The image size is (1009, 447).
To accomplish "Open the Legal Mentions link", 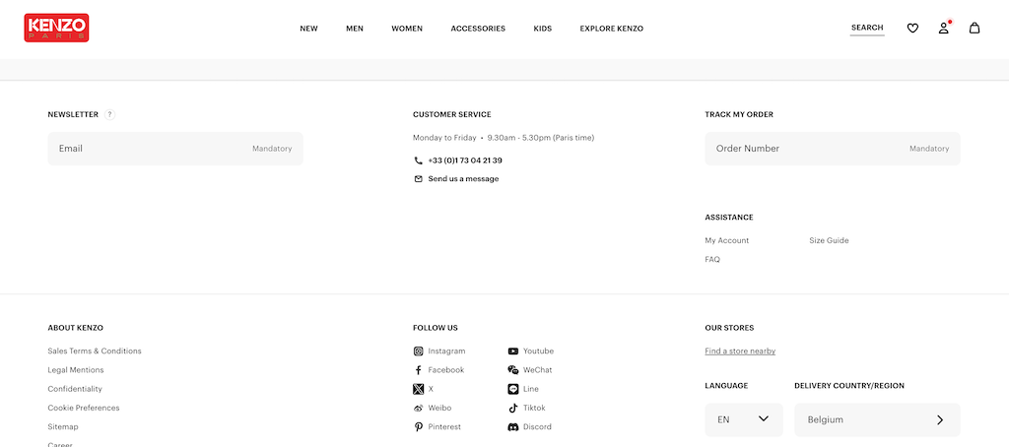I will click(75, 370).
